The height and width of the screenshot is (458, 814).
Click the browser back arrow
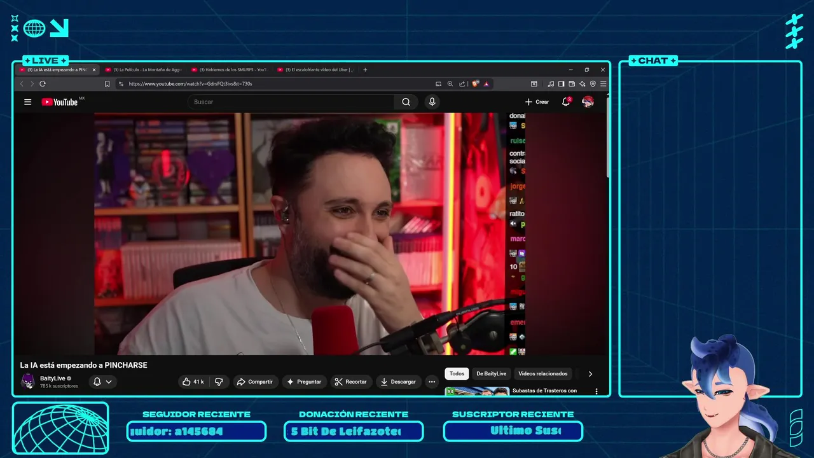pos(22,83)
